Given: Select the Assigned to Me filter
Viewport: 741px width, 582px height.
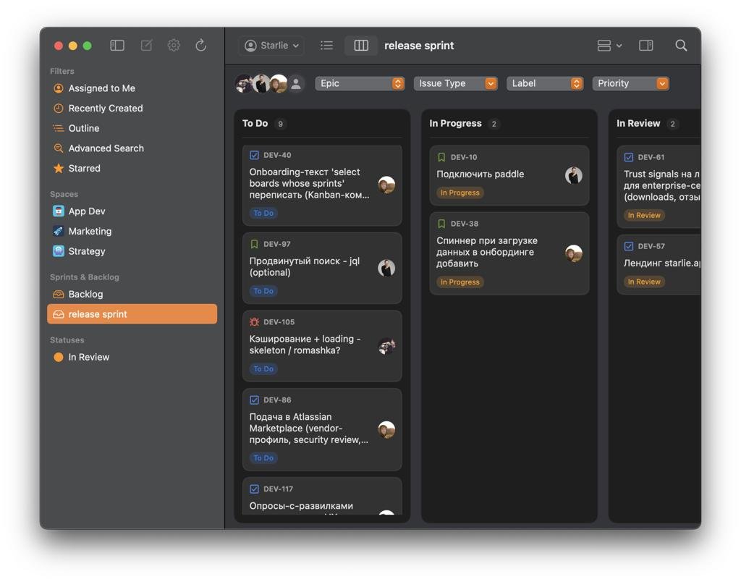Looking at the screenshot, I should pos(132,88).
